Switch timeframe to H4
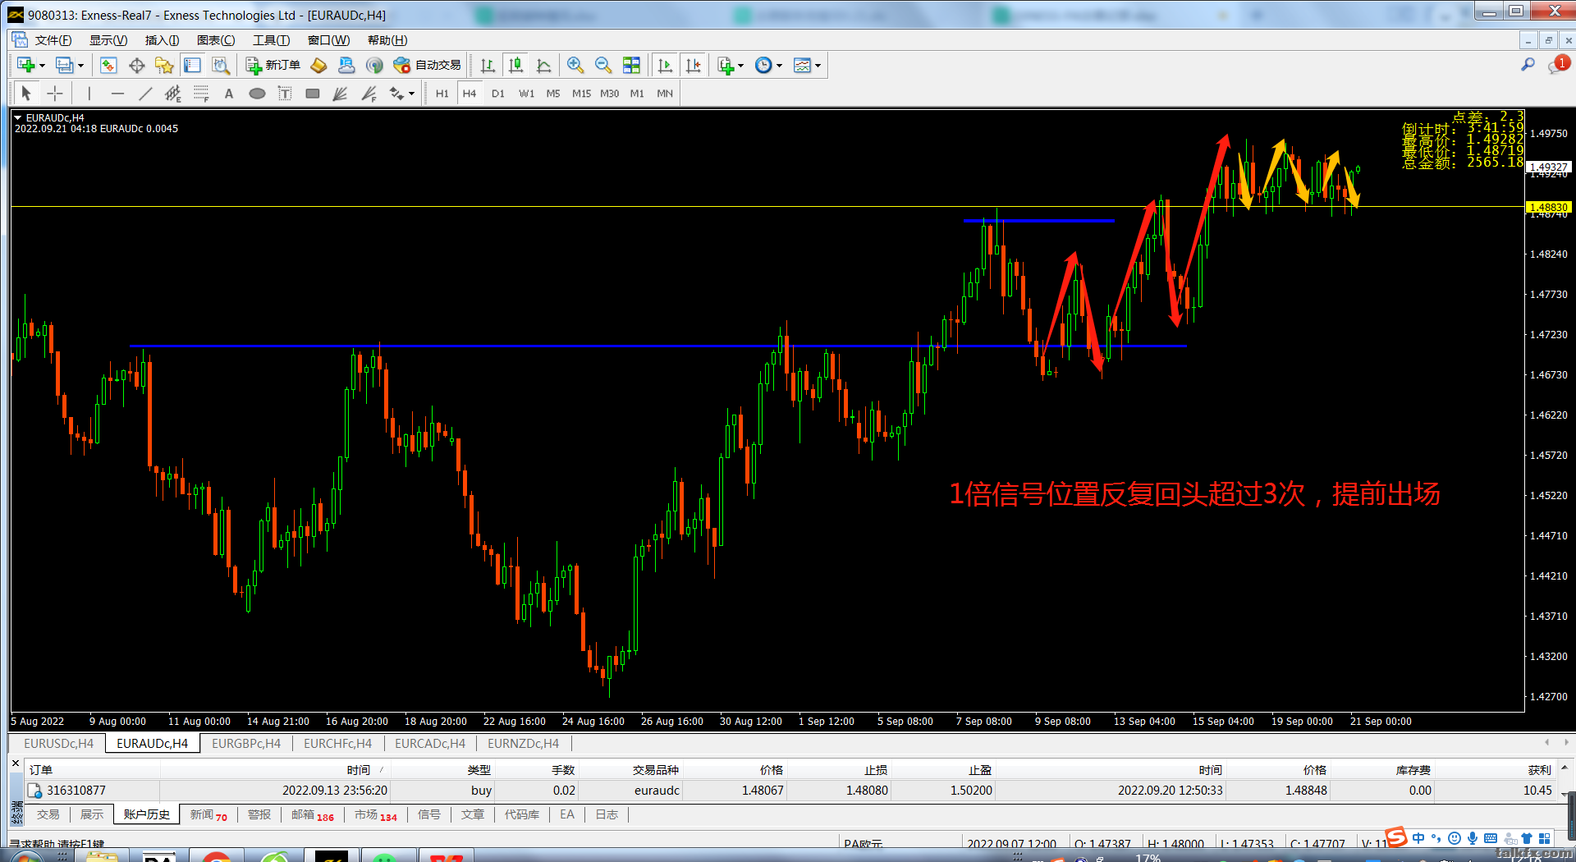Image resolution: width=1576 pixels, height=862 pixels. pos(470,94)
